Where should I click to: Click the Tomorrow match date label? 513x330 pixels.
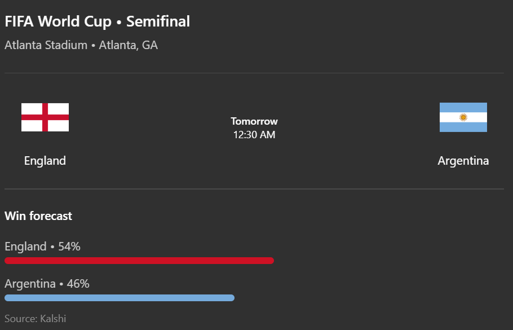click(x=254, y=121)
